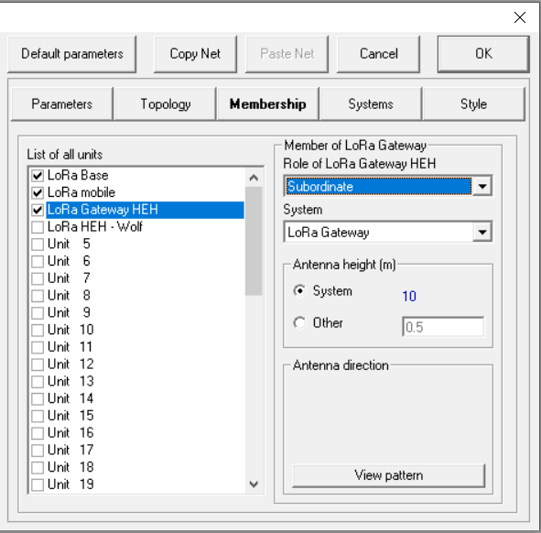The image size is (541, 533).
Task: Click the list scroll down arrow
Action: [254, 484]
